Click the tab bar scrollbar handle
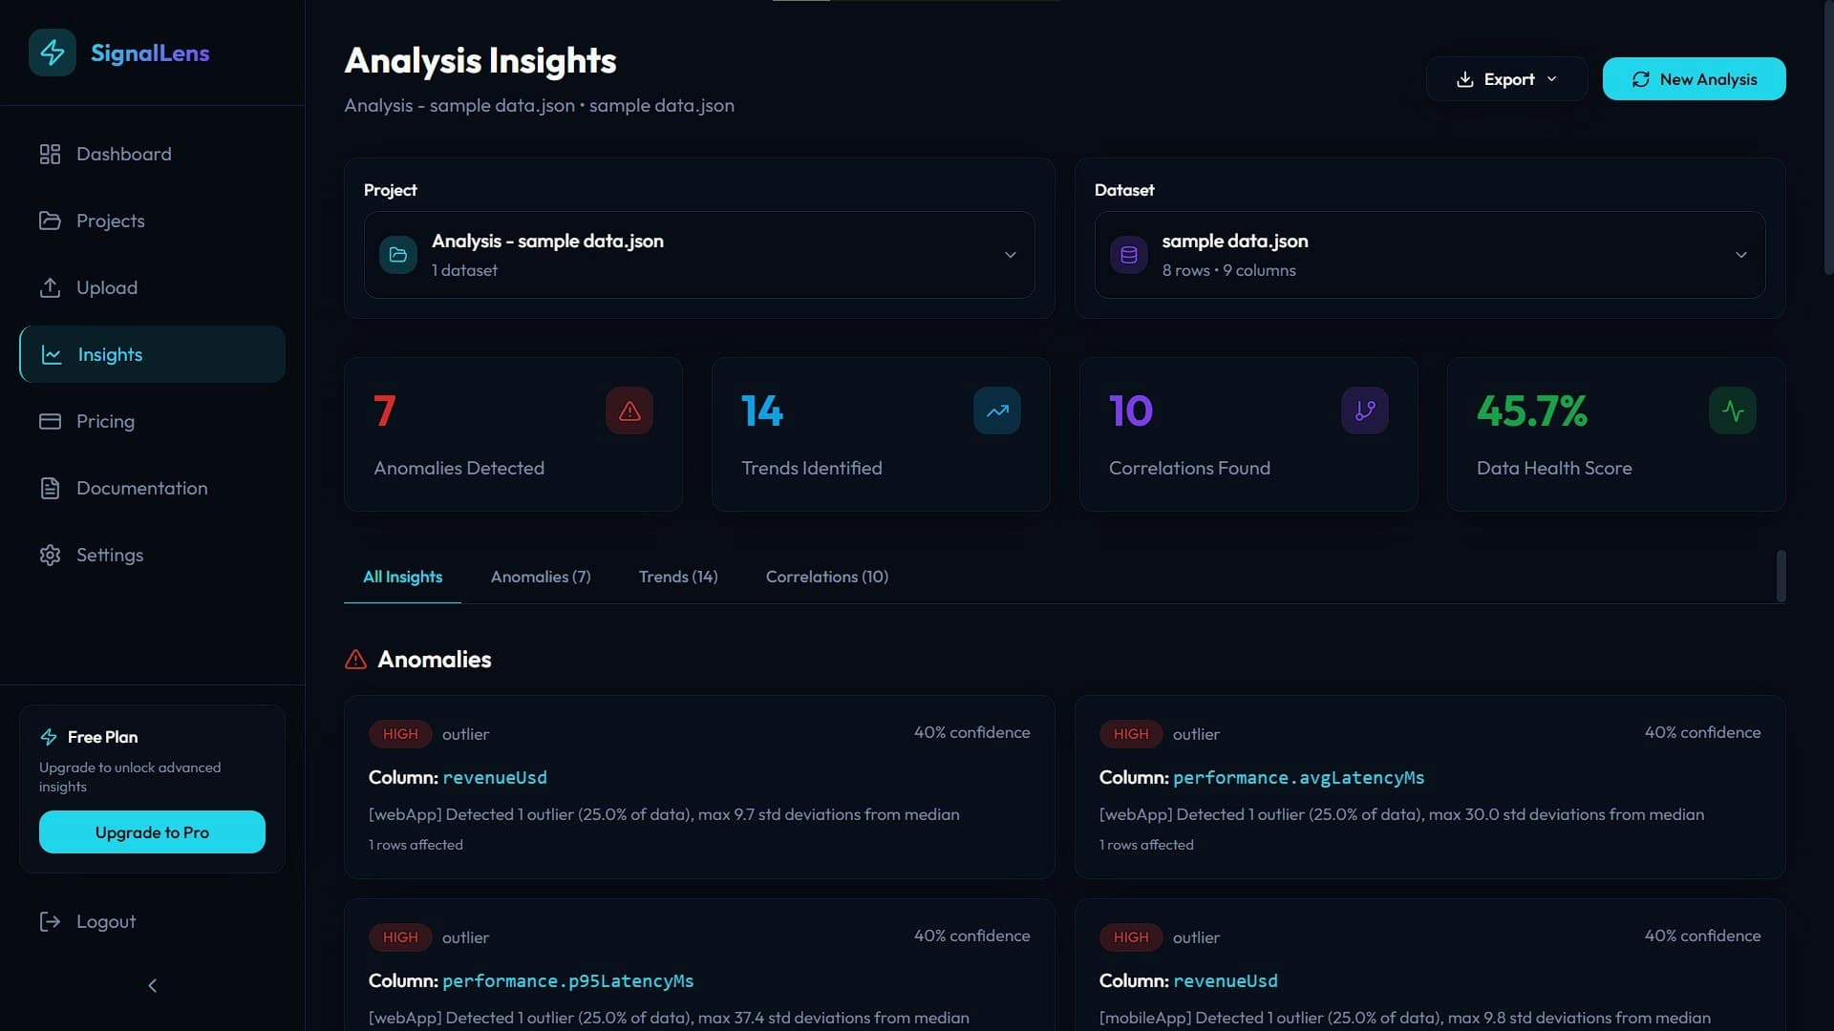This screenshot has height=1031, width=1834. (x=1781, y=576)
